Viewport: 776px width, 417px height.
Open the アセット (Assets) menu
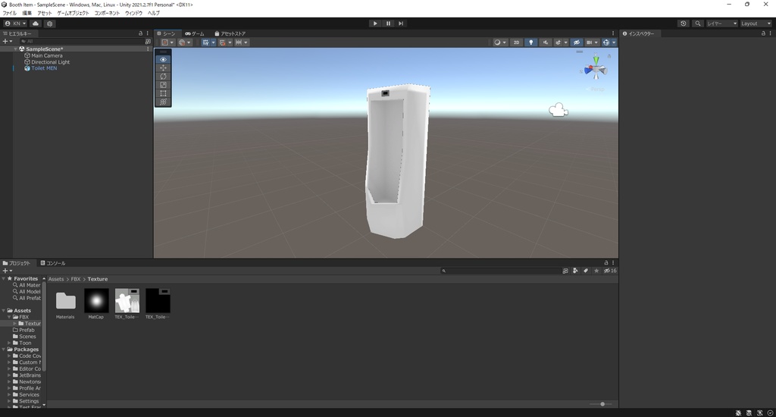click(x=45, y=14)
